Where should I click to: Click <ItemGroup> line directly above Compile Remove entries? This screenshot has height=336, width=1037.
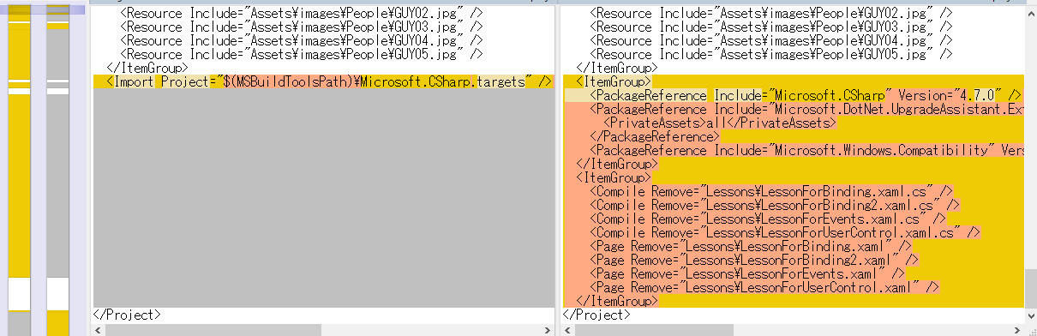[613, 178]
